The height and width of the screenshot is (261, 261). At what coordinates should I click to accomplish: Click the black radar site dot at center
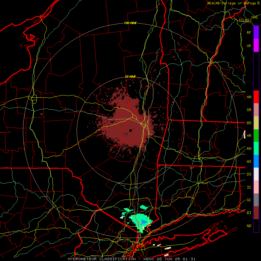tap(131, 130)
